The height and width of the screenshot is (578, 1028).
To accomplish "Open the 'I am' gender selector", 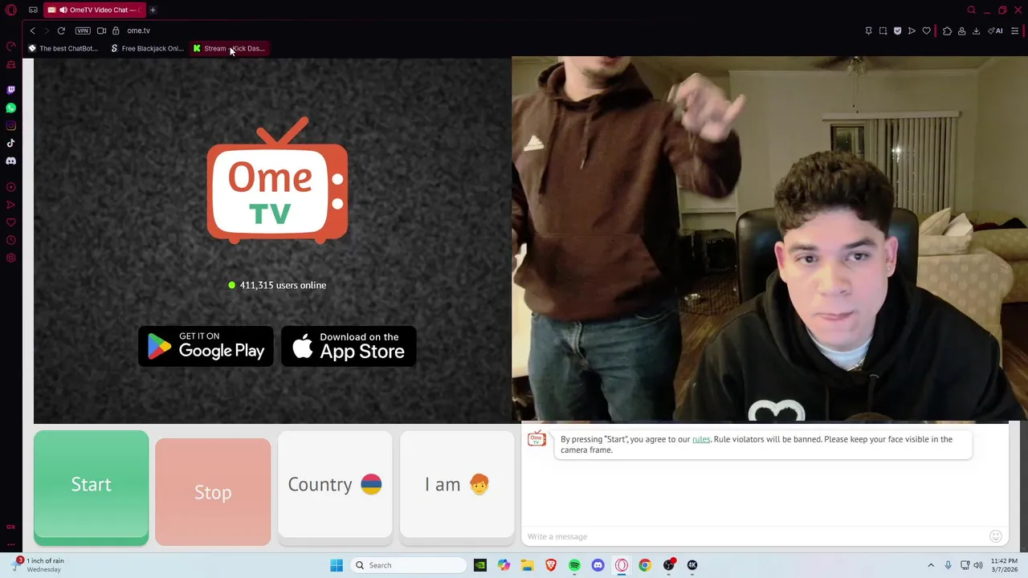I will point(457,484).
